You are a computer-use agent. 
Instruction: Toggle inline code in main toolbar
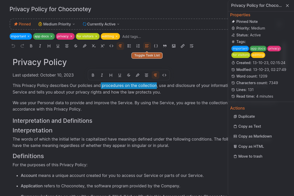tap(111, 46)
